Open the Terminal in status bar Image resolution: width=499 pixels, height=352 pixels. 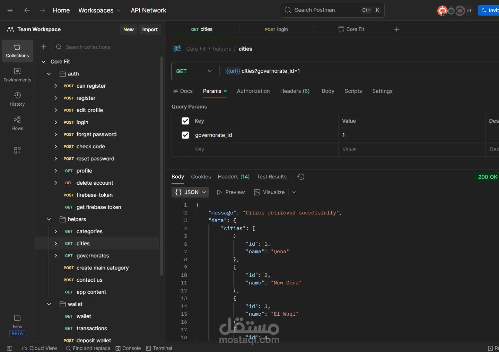click(x=159, y=348)
